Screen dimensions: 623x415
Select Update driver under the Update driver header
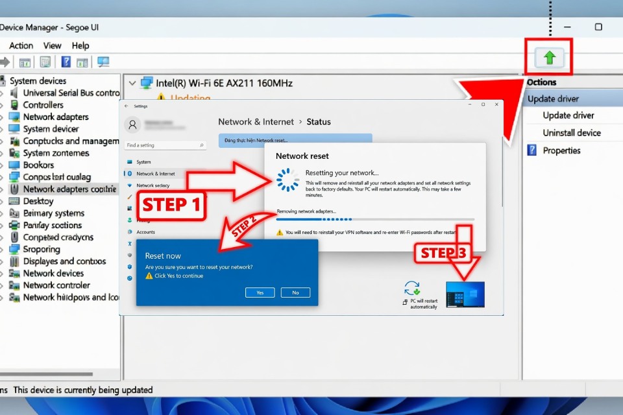click(568, 115)
